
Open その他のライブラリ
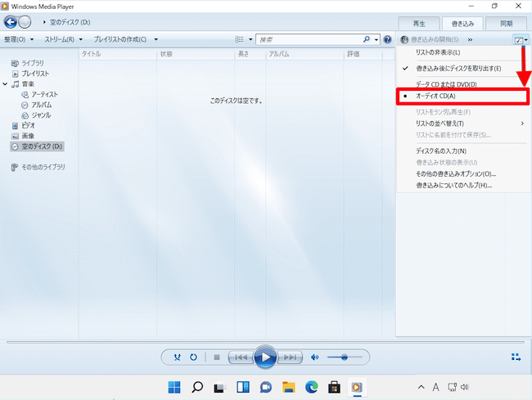pyautogui.click(x=38, y=167)
